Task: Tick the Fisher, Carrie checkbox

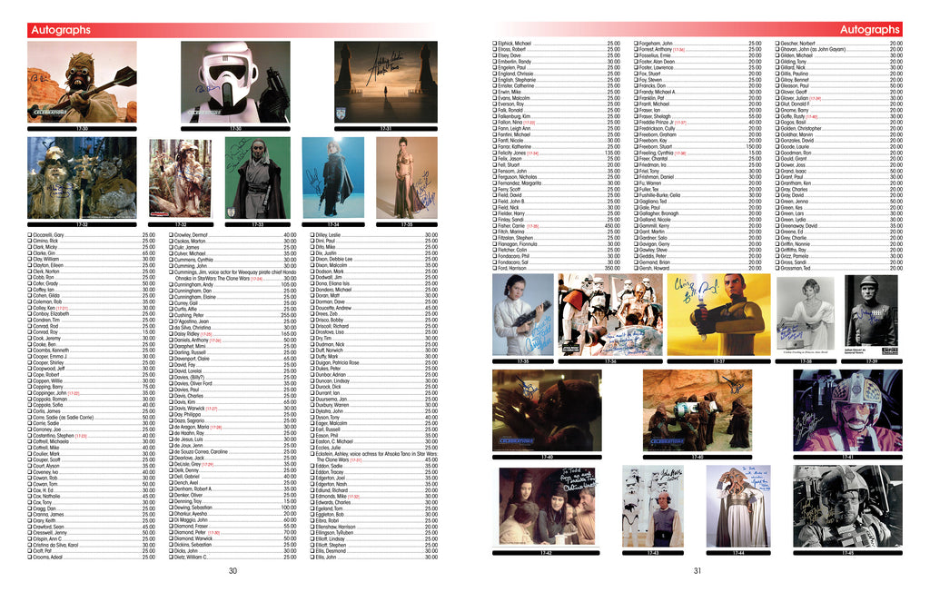Action: [x=495, y=224]
